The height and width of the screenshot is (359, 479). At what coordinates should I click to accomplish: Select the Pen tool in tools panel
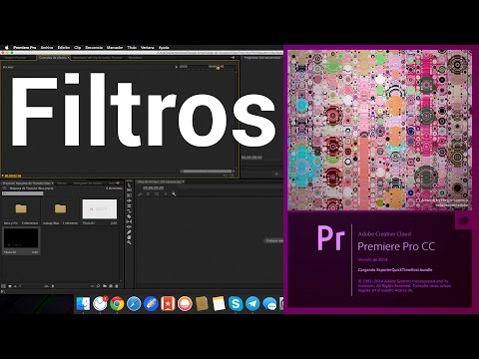point(129,232)
